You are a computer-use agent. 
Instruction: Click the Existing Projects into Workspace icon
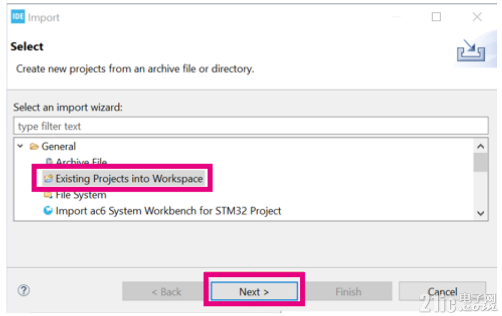(48, 178)
